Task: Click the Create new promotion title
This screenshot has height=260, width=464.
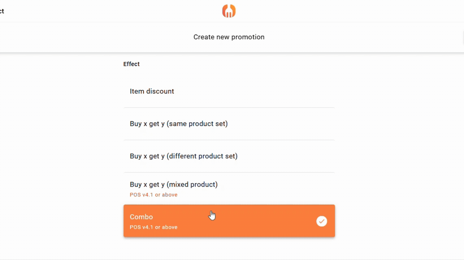Action: (229, 37)
